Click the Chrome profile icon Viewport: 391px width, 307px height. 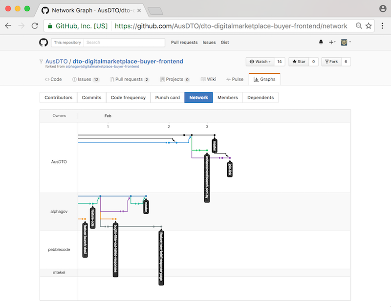tap(383, 8)
